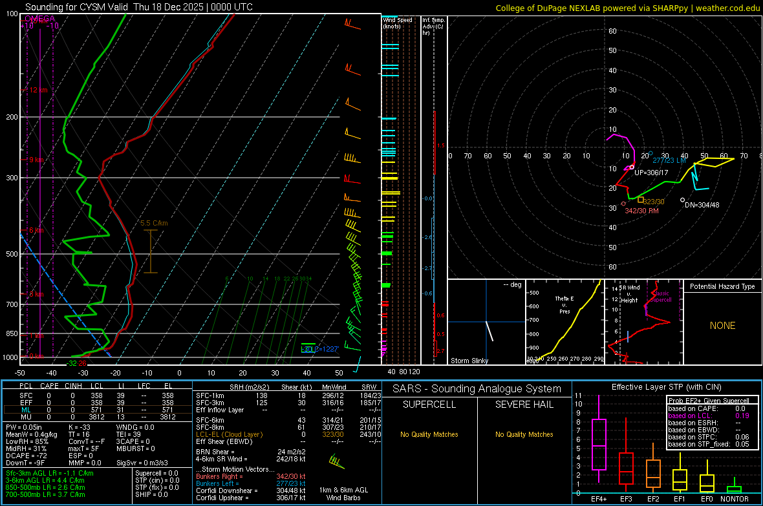Click No Quality Matches under SEVERE HAIL

524,434
